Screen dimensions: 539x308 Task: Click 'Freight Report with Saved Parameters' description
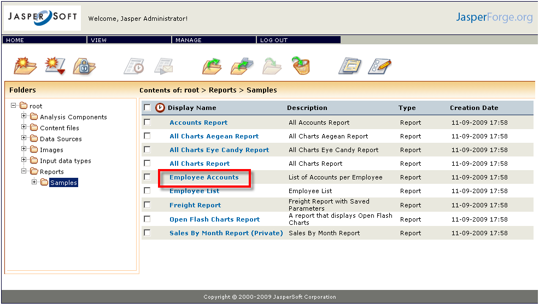point(329,205)
